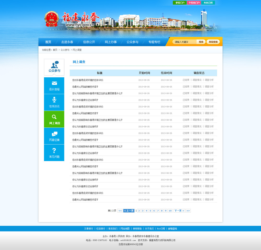Open 网站地图 link in footer
Viewport: 261px width, 250px height.
coord(125,229)
